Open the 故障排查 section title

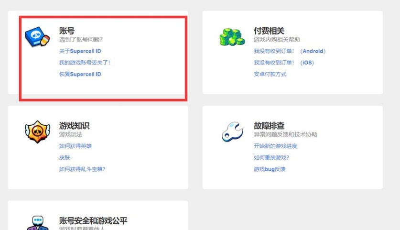269,126
